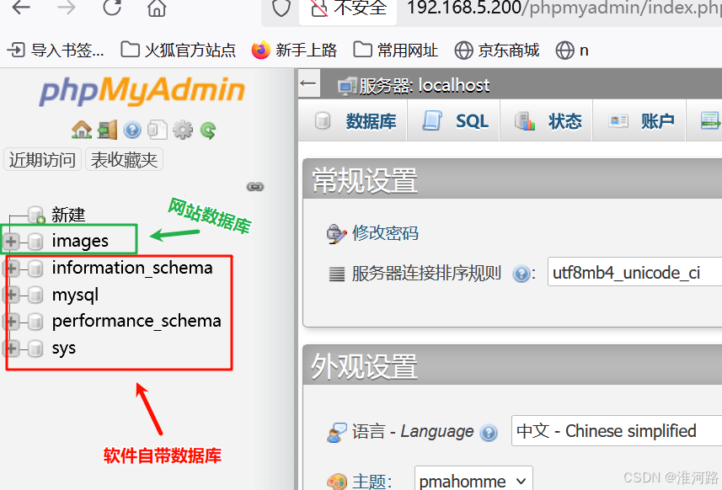
Task: Click the export tab icon after 账户
Action: (x=709, y=120)
